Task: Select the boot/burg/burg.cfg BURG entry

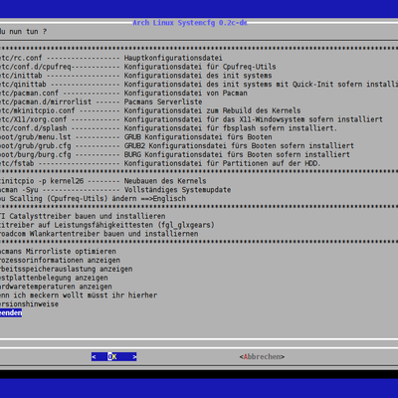Action: coord(175,154)
